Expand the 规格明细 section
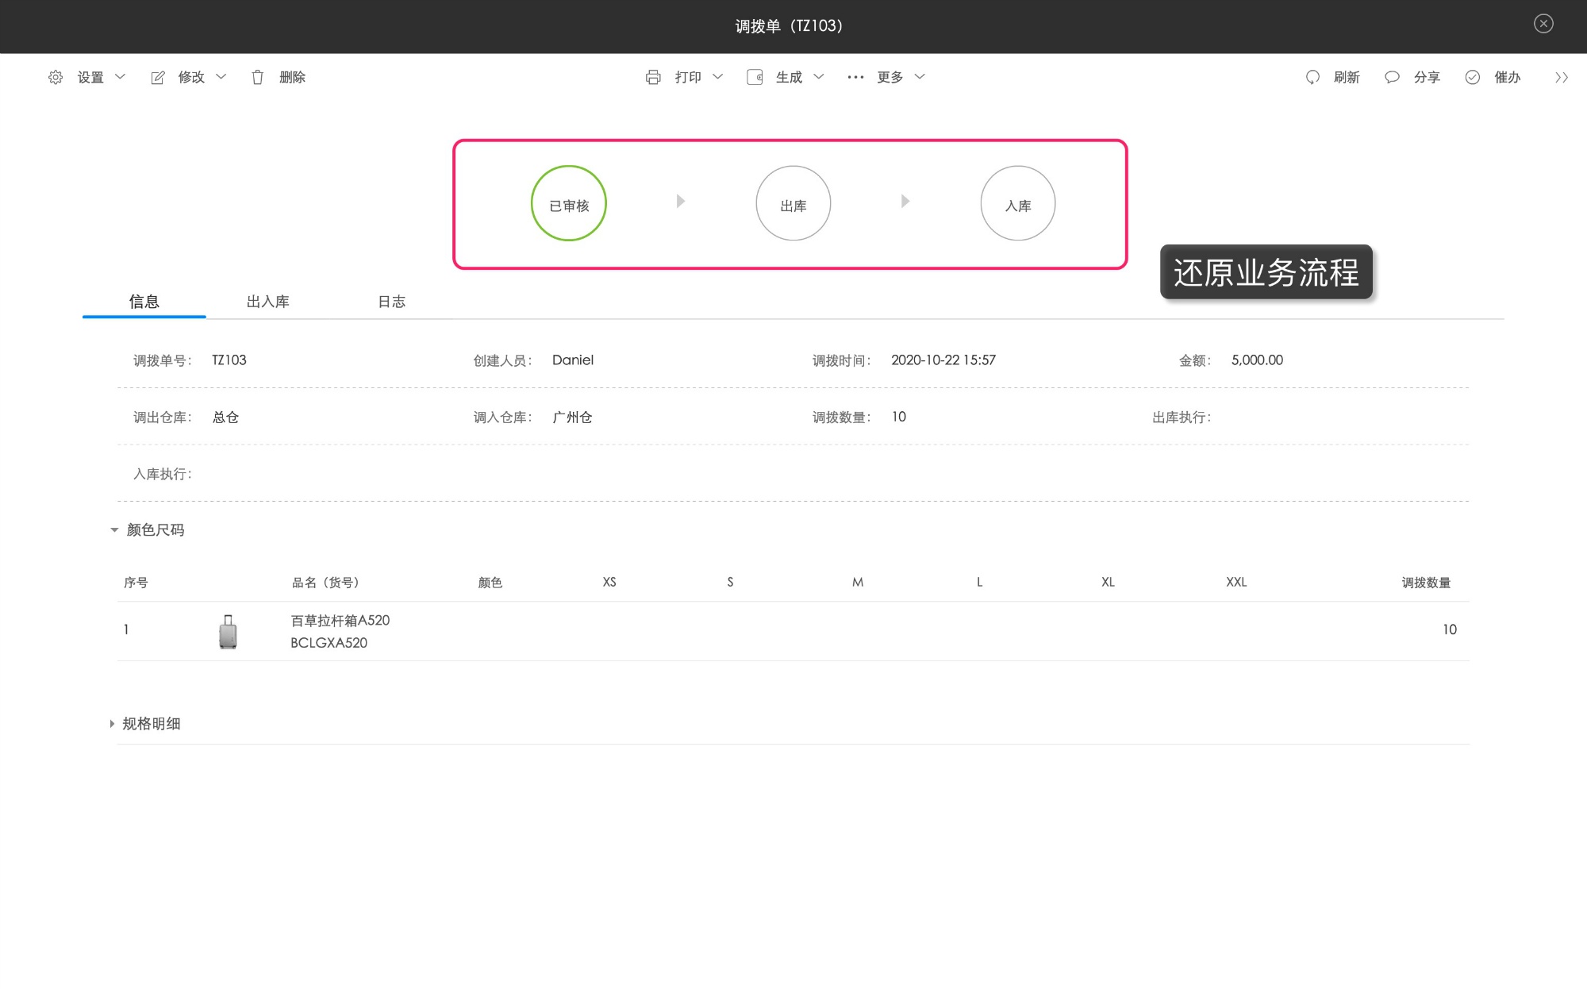This screenshot has width=1587, height=989. [112, 724]
